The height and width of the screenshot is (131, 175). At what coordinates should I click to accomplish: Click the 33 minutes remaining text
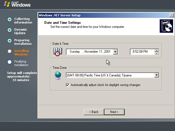[x=21, y=80]
